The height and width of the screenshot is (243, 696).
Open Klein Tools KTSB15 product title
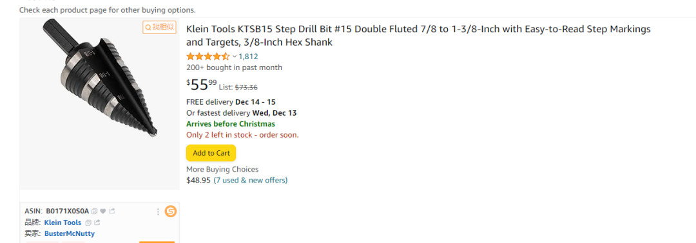419,36
